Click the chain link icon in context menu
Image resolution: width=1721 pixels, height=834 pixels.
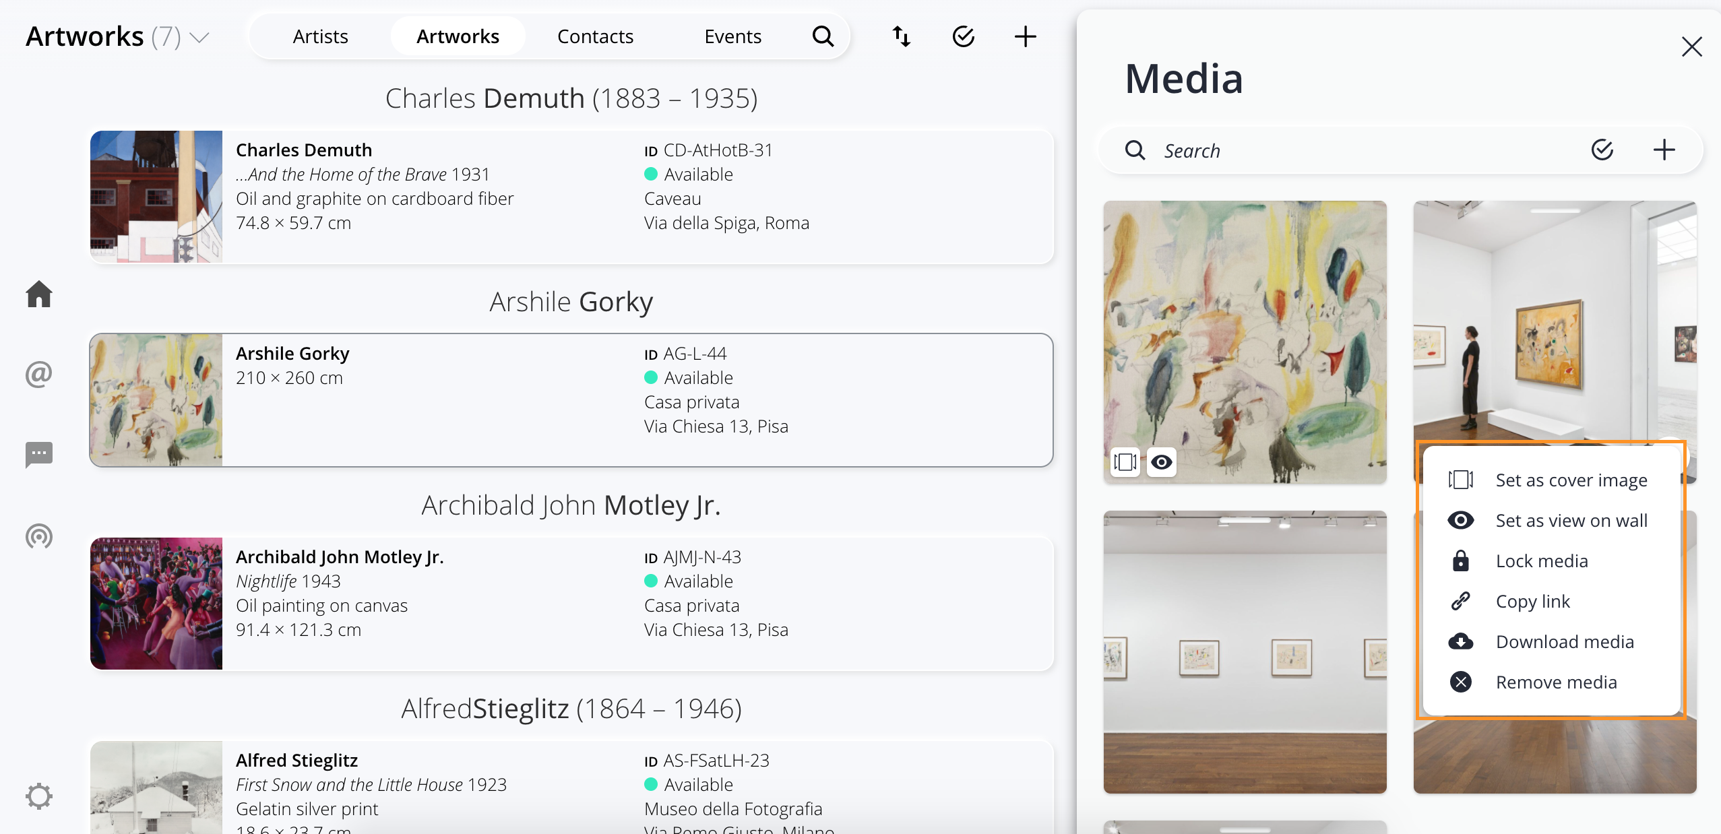1461,601
